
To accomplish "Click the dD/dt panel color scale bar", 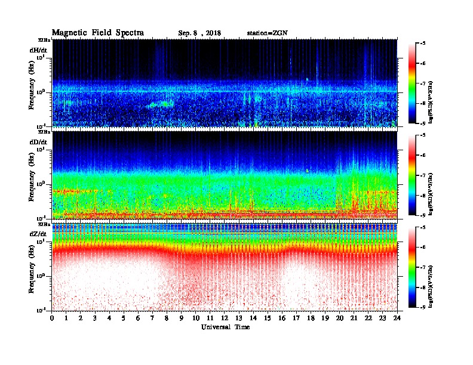I will pyautogui.click(x=412, y=175).
